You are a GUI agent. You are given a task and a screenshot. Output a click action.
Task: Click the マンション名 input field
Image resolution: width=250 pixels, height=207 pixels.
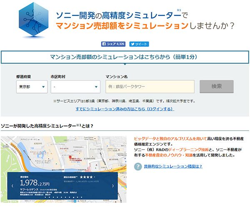(150, 86)
